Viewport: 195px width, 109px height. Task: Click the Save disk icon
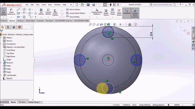tap(88, 5)
